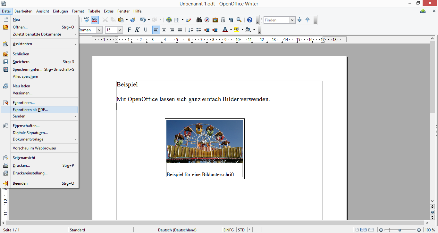Click the format paintbrush icon
Image resolution: width=438 pixels, height=233 pixels.
(x=133, y=20)
